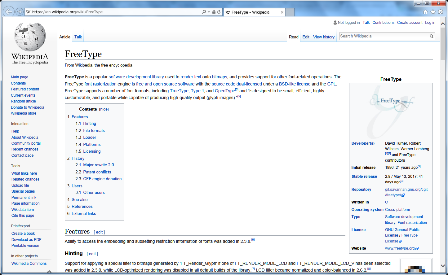Click What links here tool link
Image resolution: width=448 pixels, height=275 pixels.
pyautogui.click(x=24, y=173)
